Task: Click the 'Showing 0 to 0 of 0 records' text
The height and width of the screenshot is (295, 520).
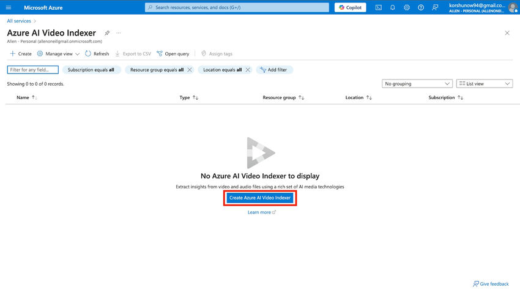Action: click(35, 84)
